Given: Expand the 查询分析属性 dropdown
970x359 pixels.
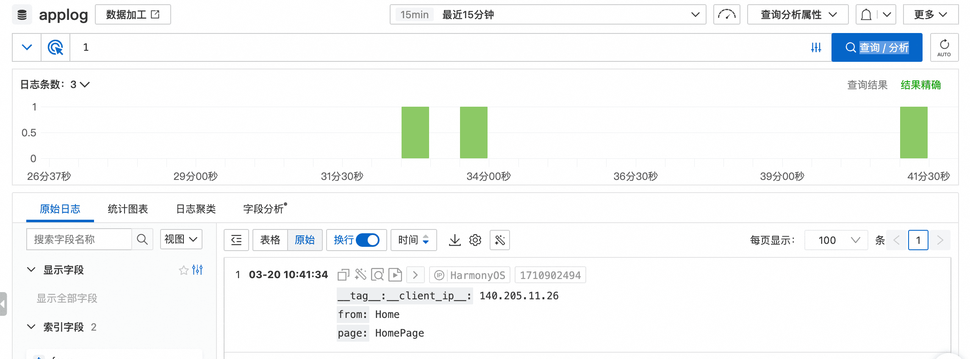Looking at the screenshot, I should [x=798, y=15].
